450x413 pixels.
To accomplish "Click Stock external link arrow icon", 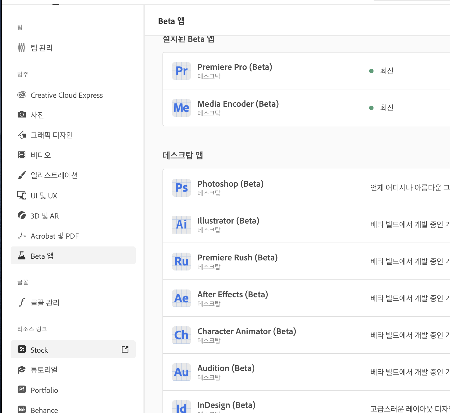I will [x=125, y=349].
